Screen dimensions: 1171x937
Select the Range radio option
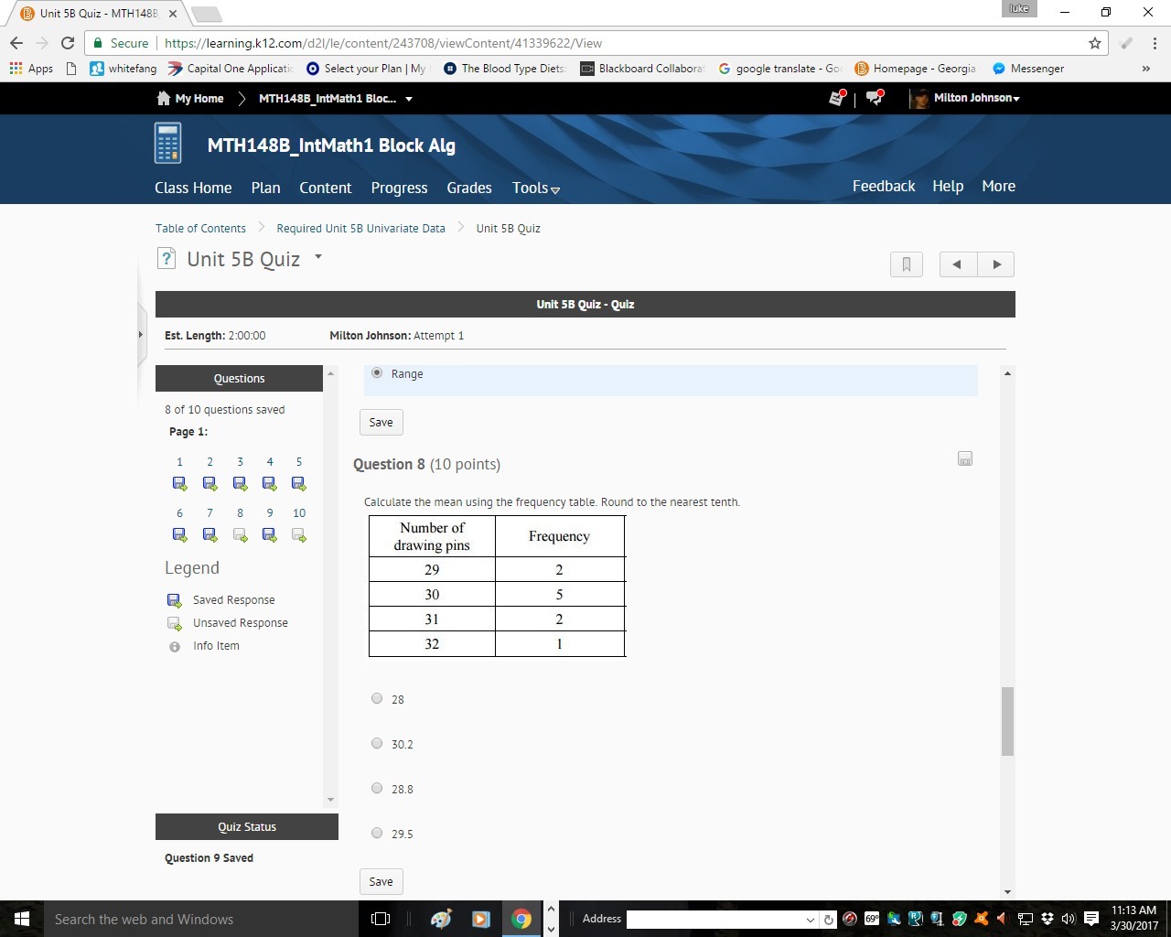point(377,372)
